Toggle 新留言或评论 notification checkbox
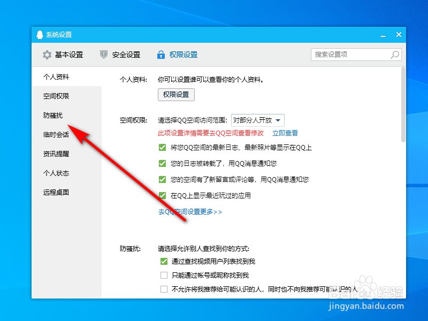The width and height of the screenshot is (428, 321). tap(163, 180)
